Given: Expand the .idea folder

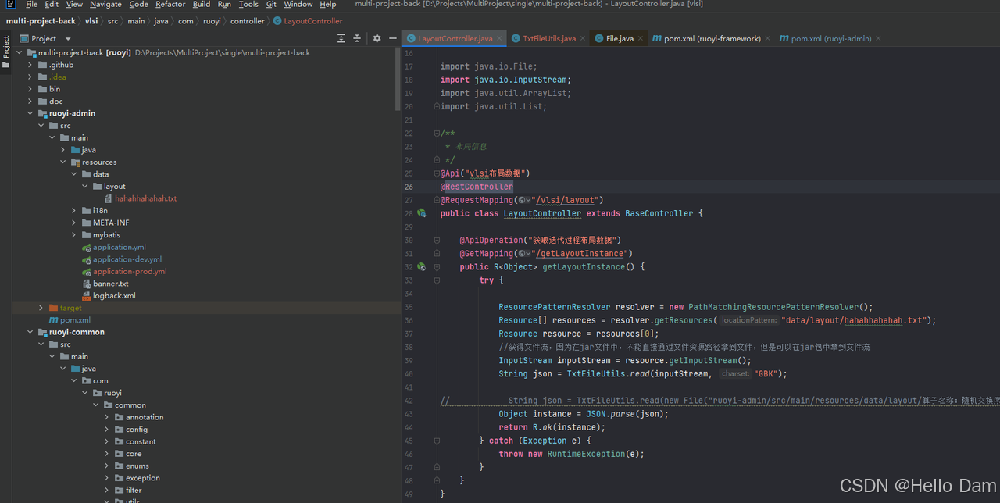Looking at the screenshot, I should coord(30,77).
